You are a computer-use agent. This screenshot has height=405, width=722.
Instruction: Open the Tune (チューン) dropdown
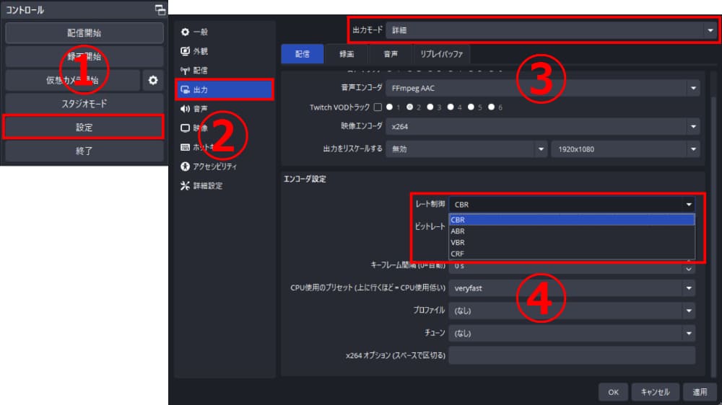[x=572, y=333]
